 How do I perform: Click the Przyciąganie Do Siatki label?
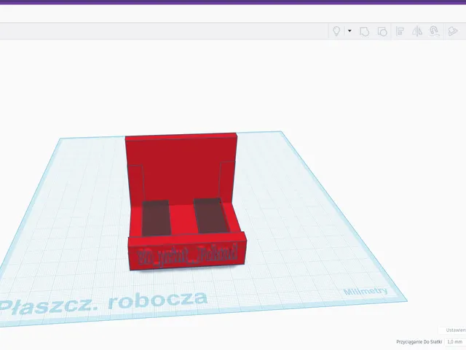tap(419, 342)
